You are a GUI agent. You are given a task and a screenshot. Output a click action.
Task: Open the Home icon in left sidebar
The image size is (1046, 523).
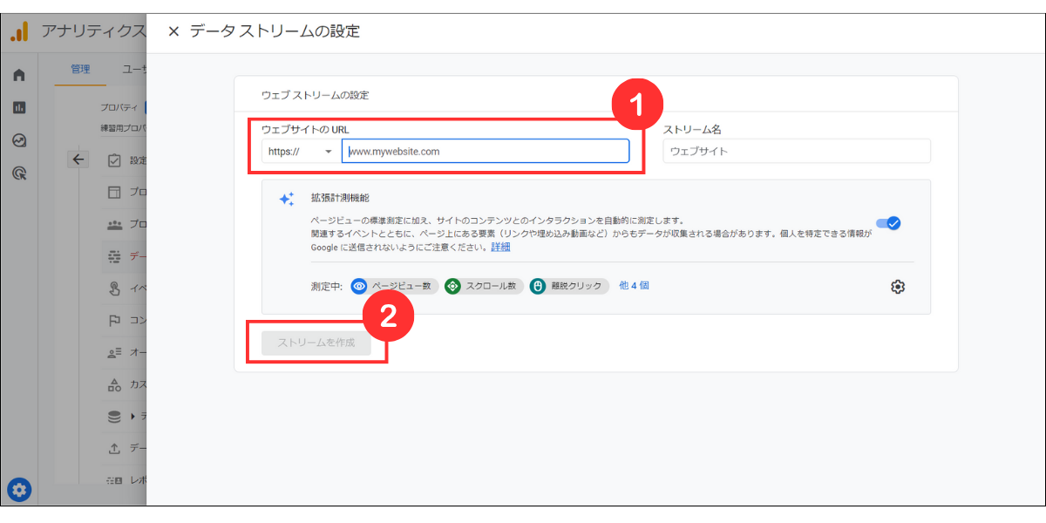pos(19,75)
